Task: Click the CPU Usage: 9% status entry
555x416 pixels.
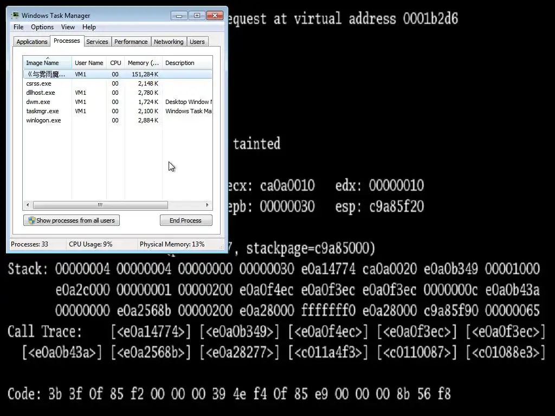Action: click(x=91, y=244)
